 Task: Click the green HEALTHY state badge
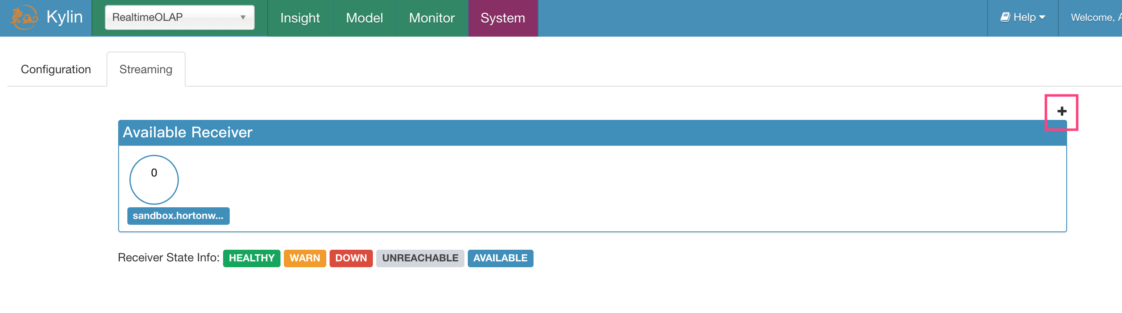click(x=251, y=258)
